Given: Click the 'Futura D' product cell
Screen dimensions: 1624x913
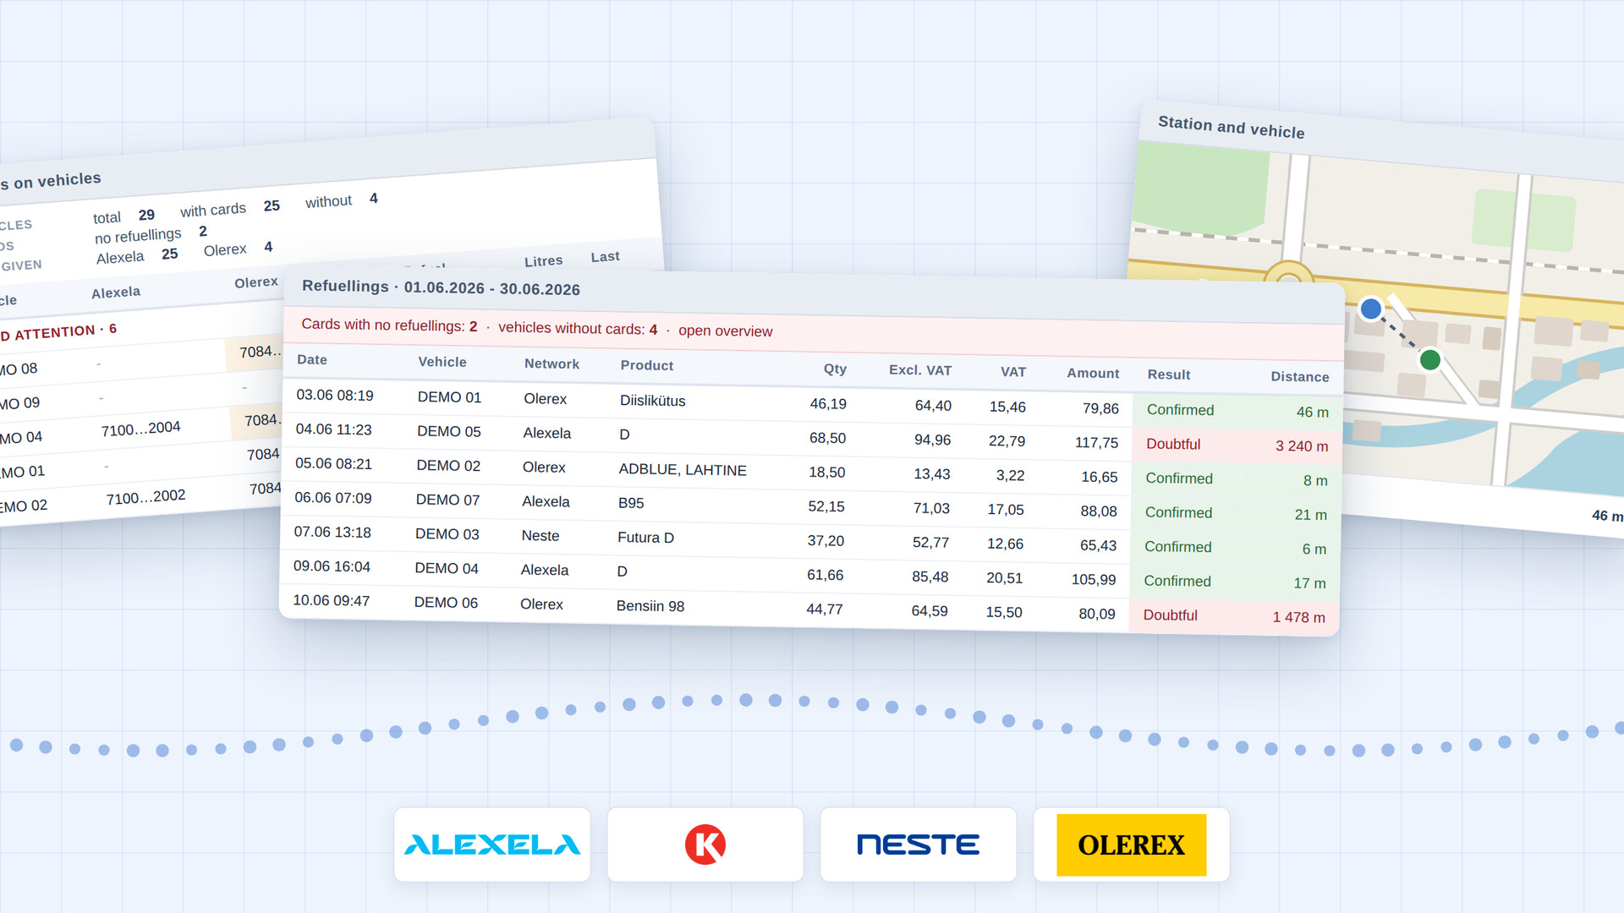Looking at the screenshot, I should pyautogui.click(x=646, y=537).
